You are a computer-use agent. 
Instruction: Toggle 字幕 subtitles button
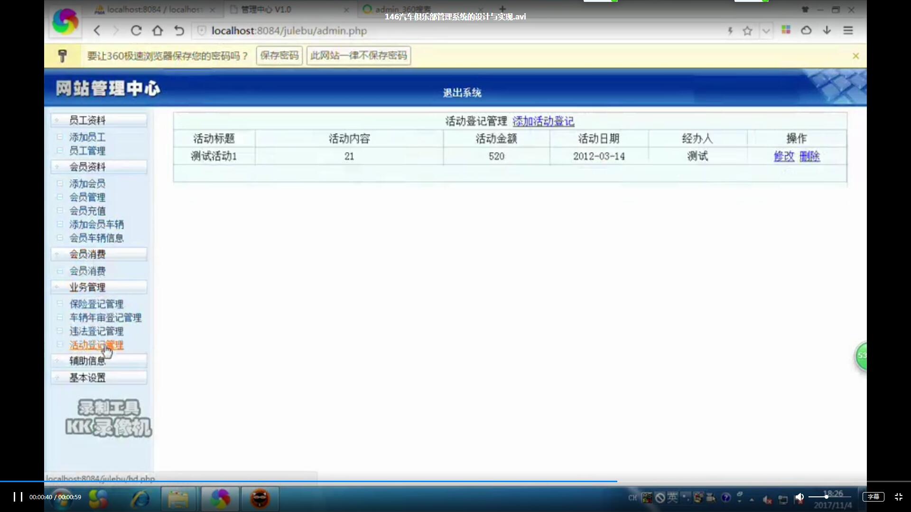coord(874,497)
